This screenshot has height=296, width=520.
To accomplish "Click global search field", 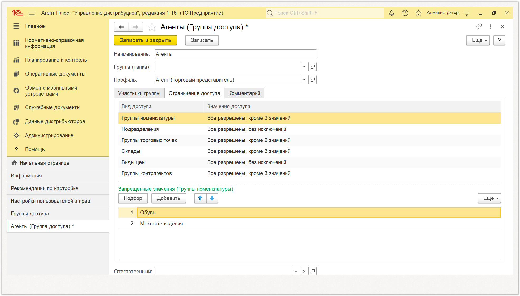I will coord(325,13).
